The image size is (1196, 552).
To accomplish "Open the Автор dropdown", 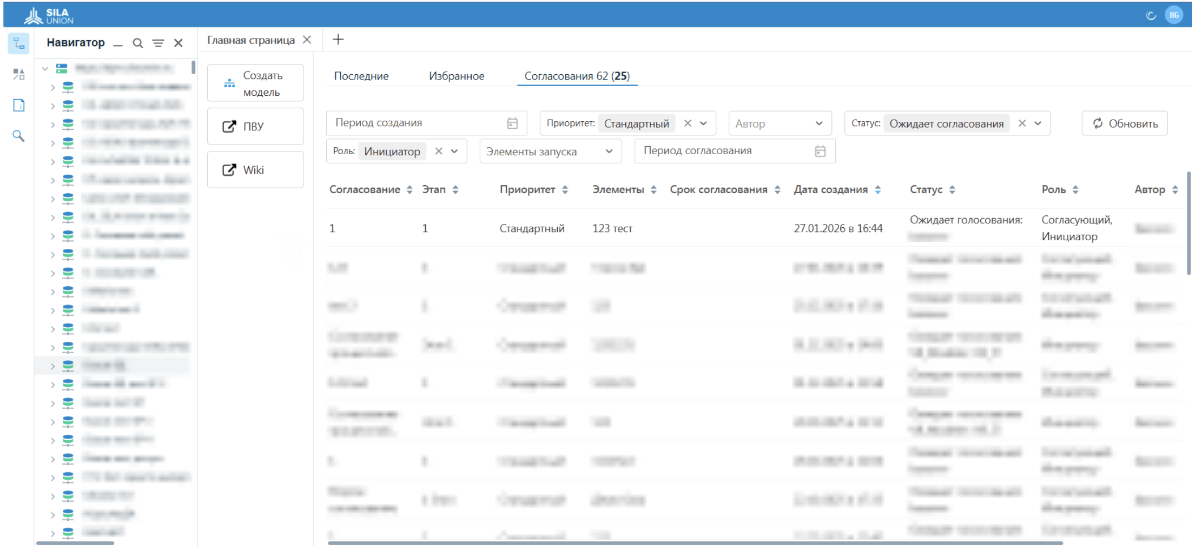I will pyautogui.click(x=780, y=123).
